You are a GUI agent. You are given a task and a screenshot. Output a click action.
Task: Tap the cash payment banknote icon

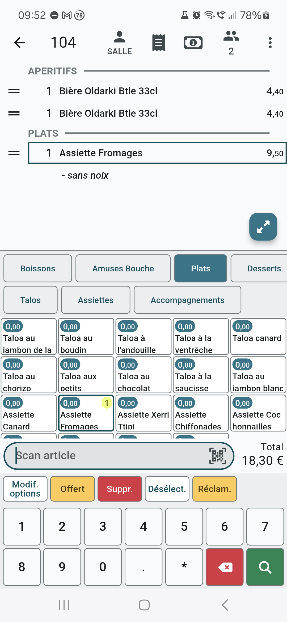click(193, 43)
